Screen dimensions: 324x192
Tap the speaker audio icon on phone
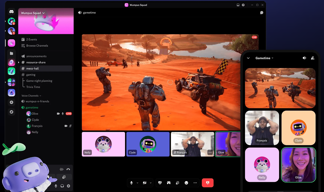coord(304,58)
